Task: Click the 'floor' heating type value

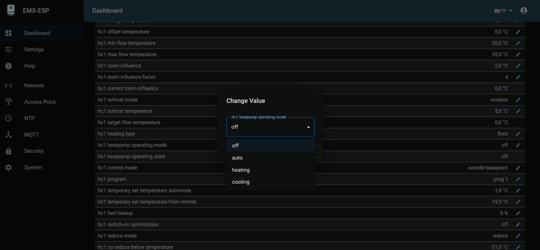Action: coord(503,134)
